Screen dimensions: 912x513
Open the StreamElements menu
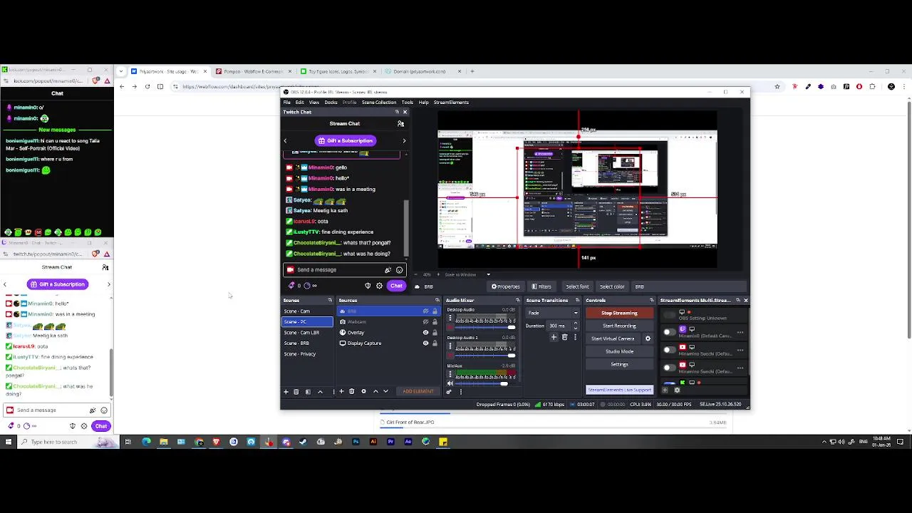(x=451, y=103)
